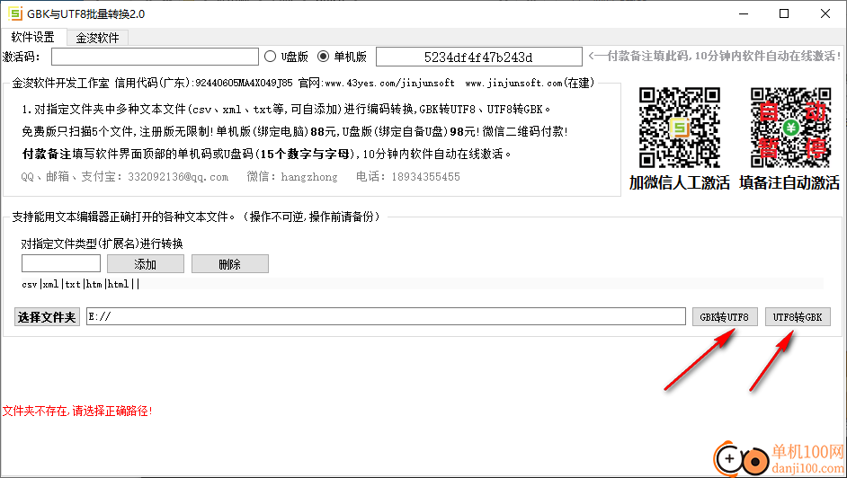
Task: Click the extension list csv|xml|txt|htm|html
Action: (81, 284)
